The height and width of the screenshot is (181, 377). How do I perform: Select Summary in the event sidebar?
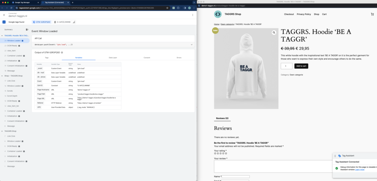click(x=8, y=29)
